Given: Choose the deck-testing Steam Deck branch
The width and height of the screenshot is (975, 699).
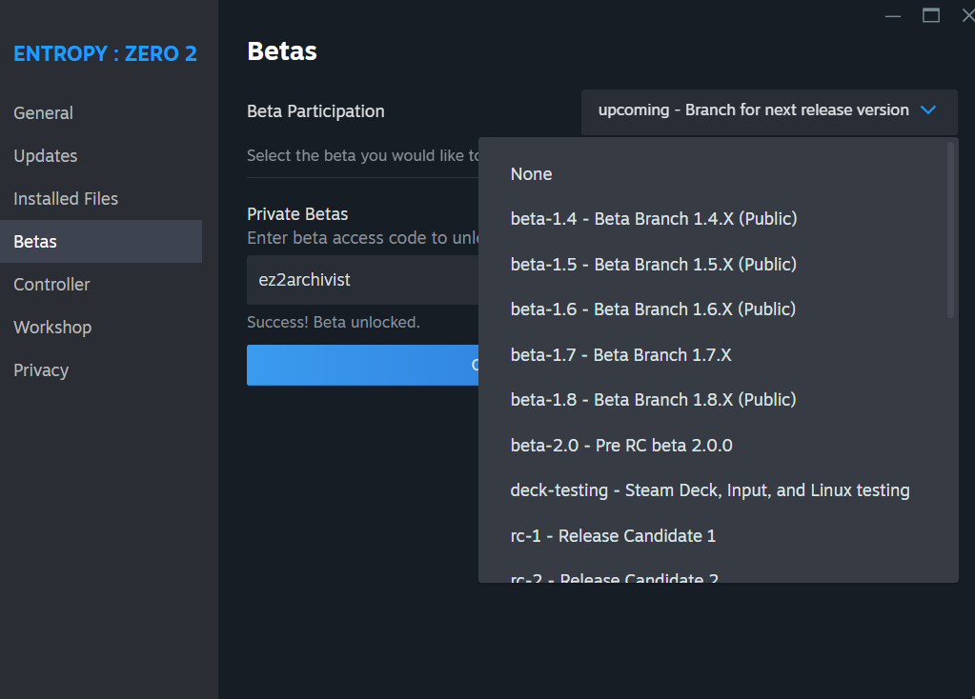Looking at the screenshot, I should pyautogui.click(x=709, y=490).
